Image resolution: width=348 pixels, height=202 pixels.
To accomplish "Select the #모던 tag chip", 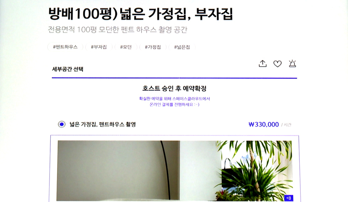I will coord(126,47).
